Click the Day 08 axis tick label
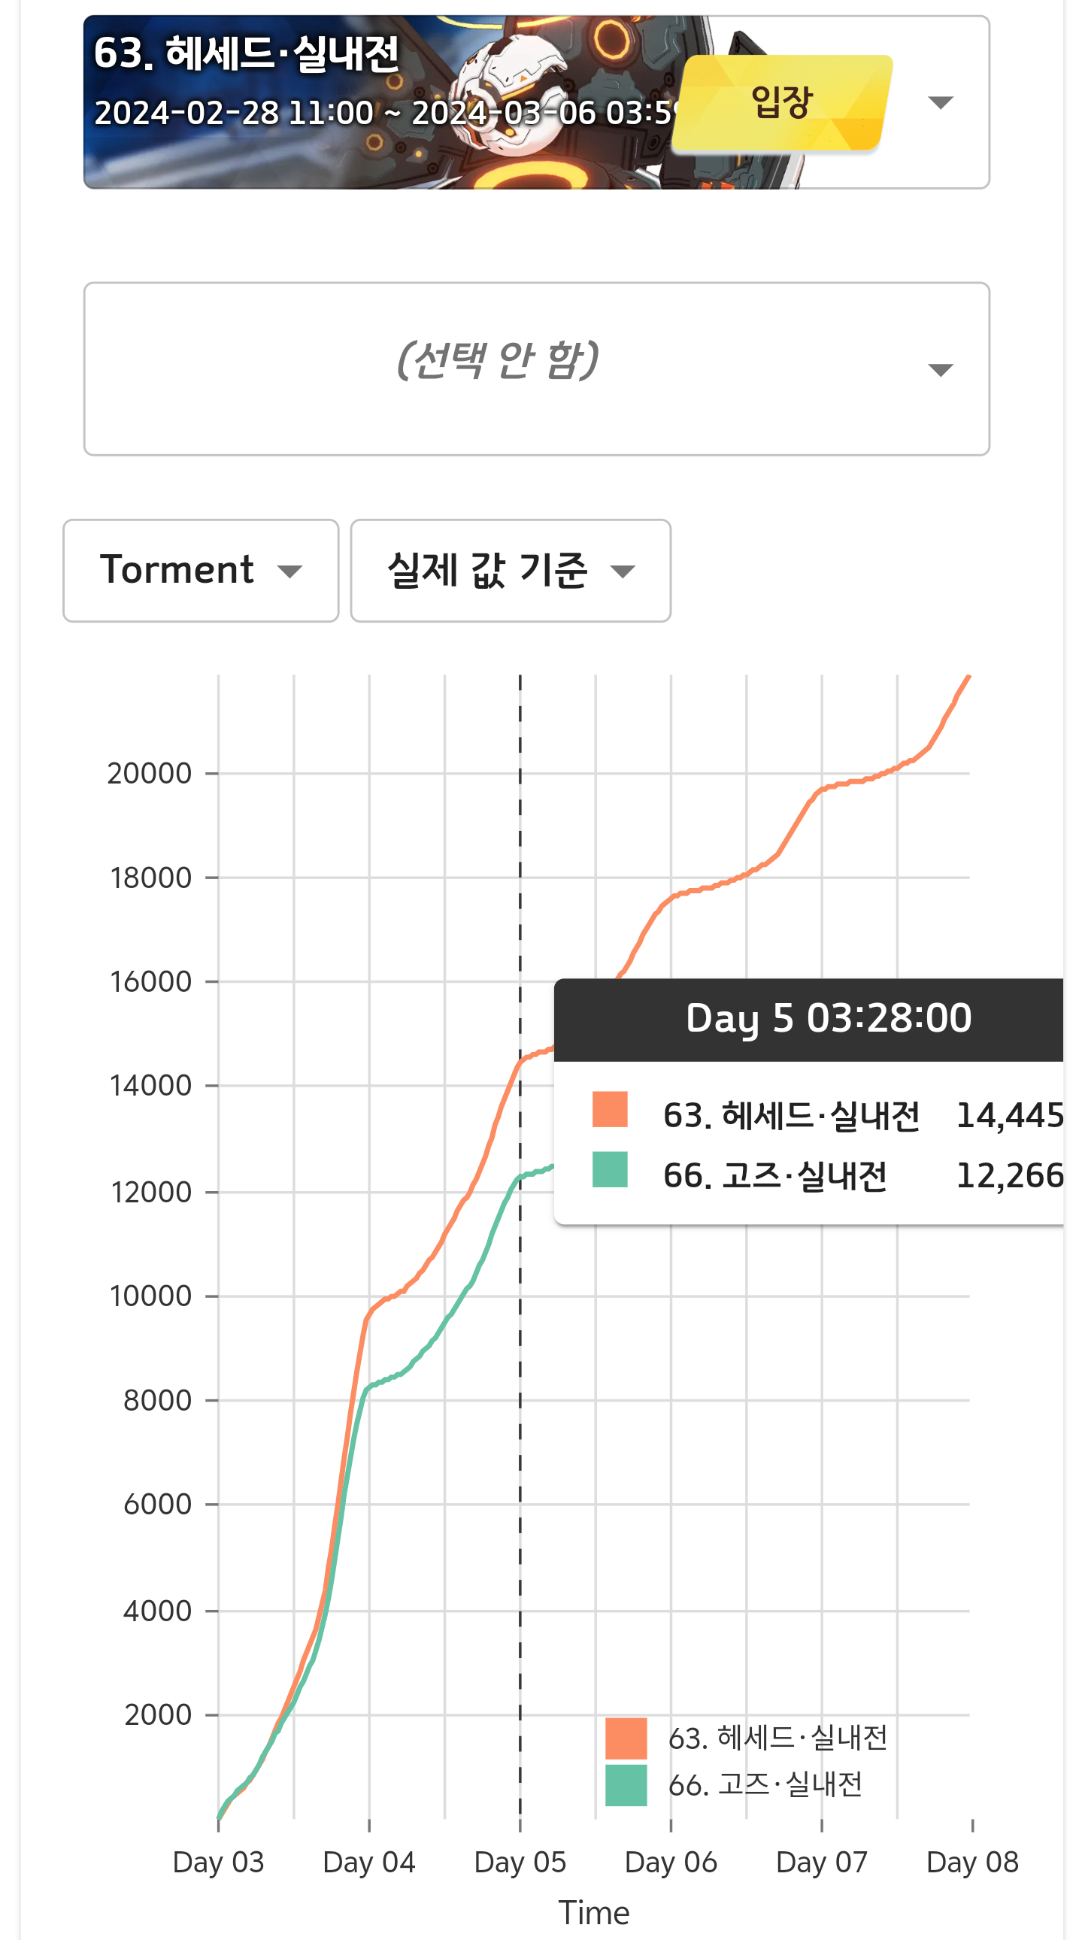 pyautogui.click(x=971, y=1861)
